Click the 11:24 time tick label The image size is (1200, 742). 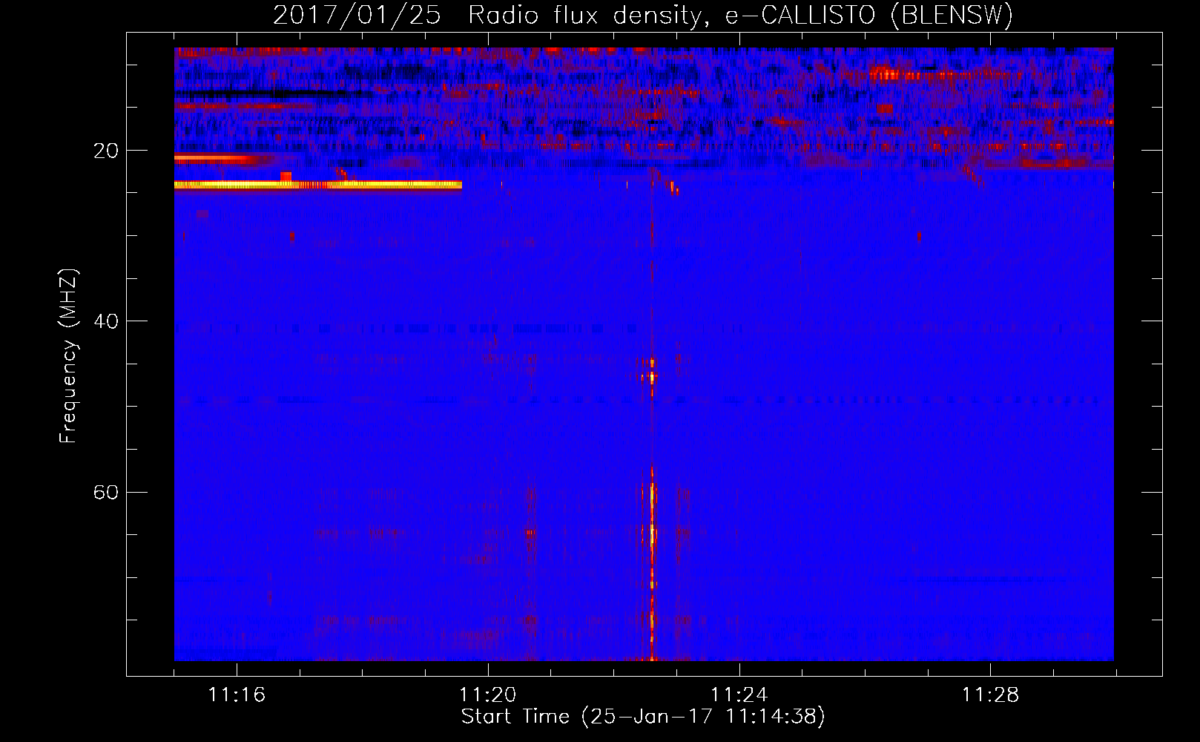(x=739, y=695)
